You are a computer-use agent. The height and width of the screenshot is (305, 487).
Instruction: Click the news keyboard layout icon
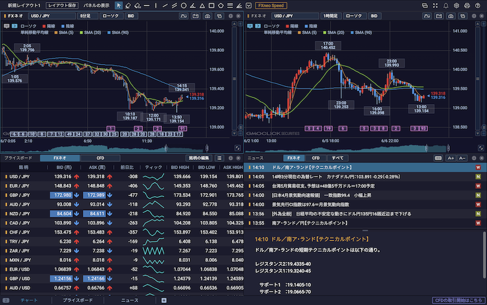coord(438,158)
